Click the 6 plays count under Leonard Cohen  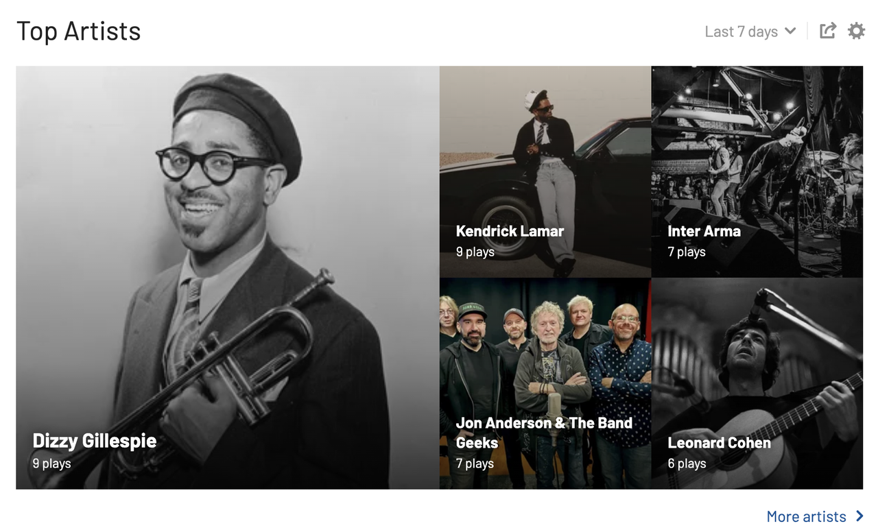pos(687,463)
